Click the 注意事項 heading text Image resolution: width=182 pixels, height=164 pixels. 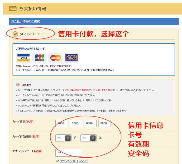click(x=26, y=85)
